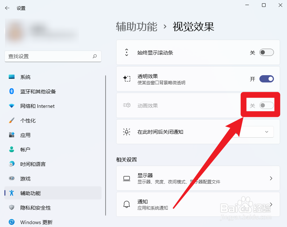The width and height of the screenshot is (287, 227).
Task: Click the animation effects icon
Action: [x=127, y=105]
